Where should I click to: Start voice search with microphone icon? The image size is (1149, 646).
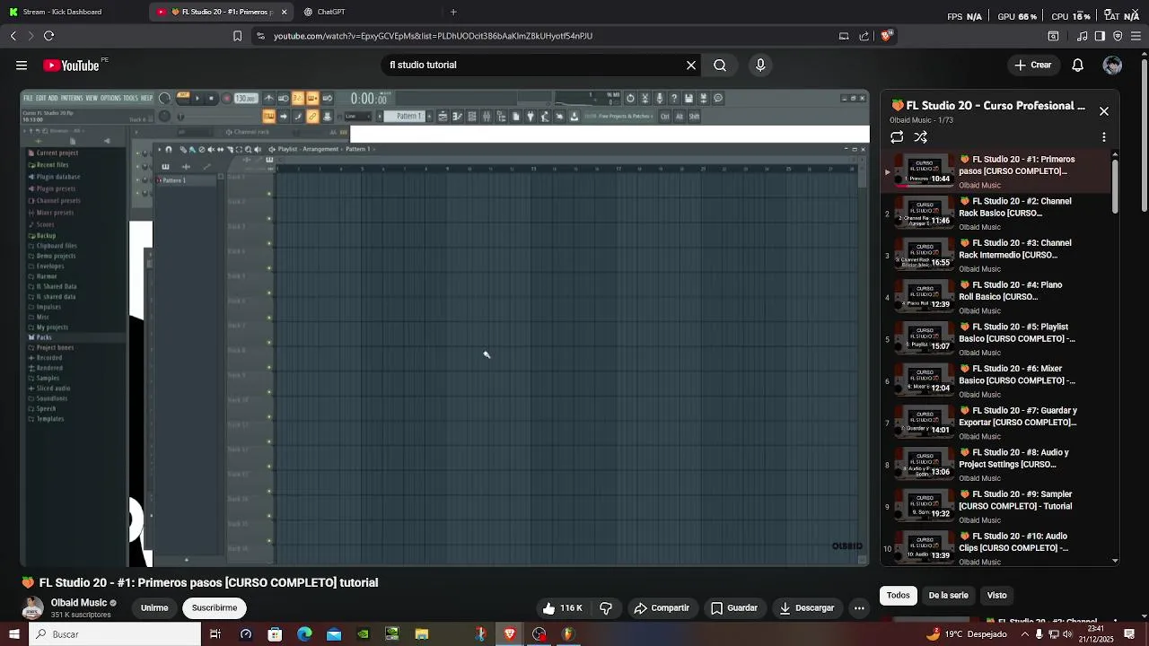coord(760,65)
